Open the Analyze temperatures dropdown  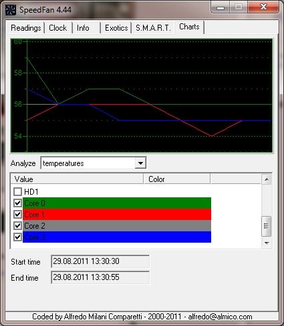[140, 163]
